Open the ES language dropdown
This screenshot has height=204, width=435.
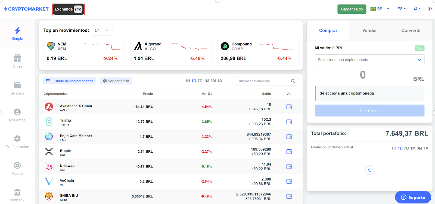[402, 9]
